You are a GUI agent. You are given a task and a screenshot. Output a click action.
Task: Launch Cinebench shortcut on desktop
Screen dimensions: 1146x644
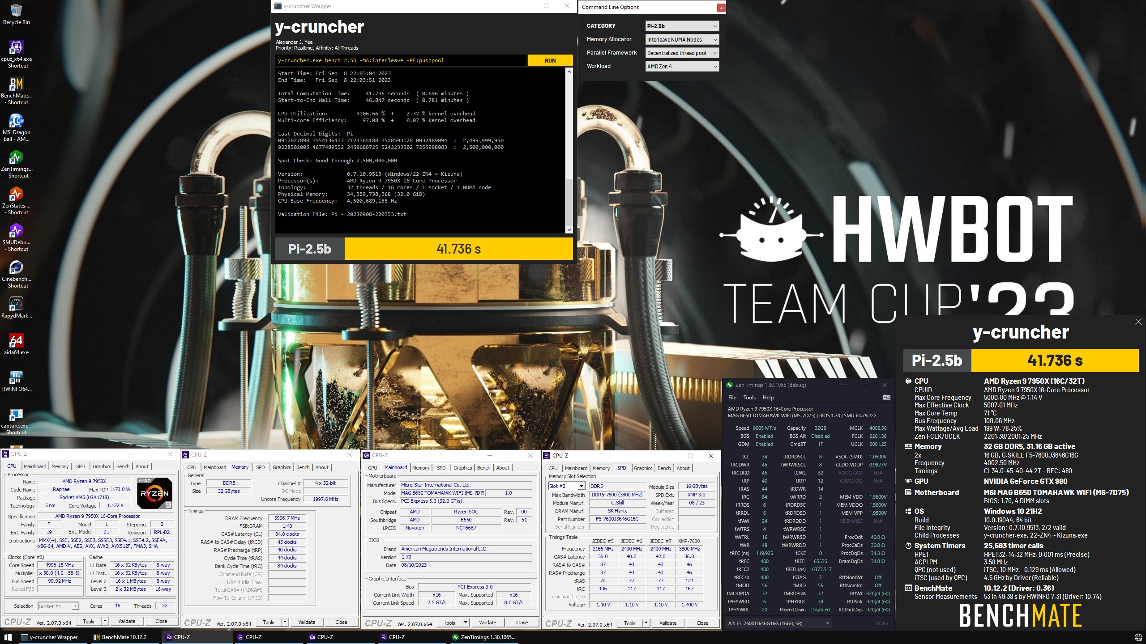pos(16,274)
